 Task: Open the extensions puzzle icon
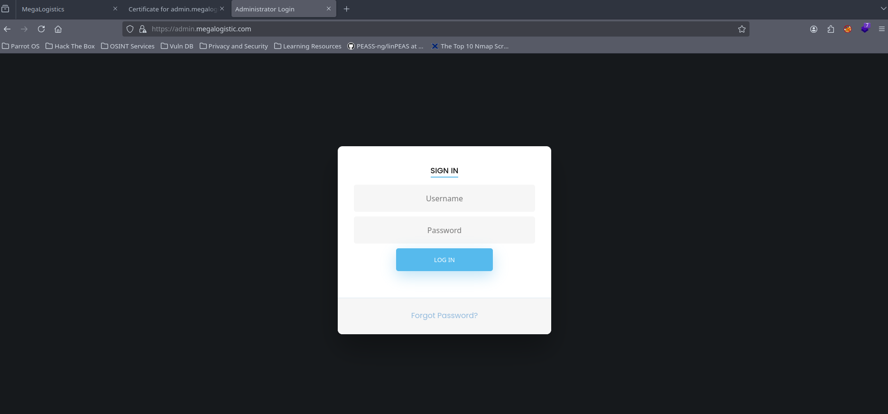(831, 29)
